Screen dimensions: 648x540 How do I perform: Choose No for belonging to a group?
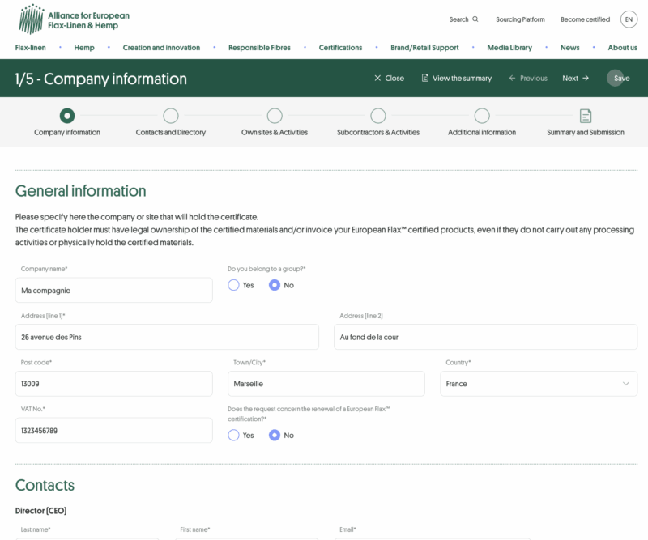[275, 285]
